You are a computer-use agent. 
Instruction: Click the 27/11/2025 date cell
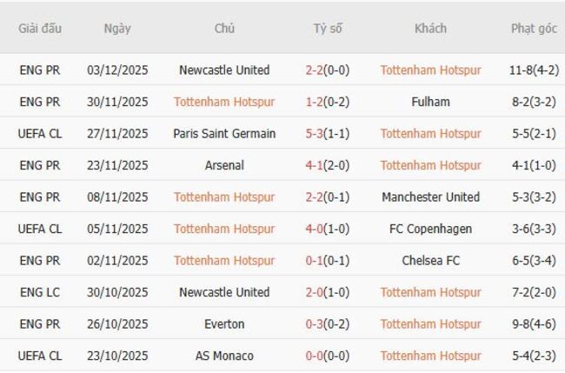tap(117, 134)
